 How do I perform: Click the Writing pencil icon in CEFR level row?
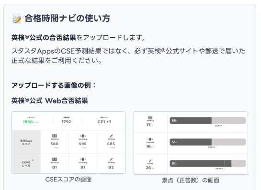coord(111,159)
